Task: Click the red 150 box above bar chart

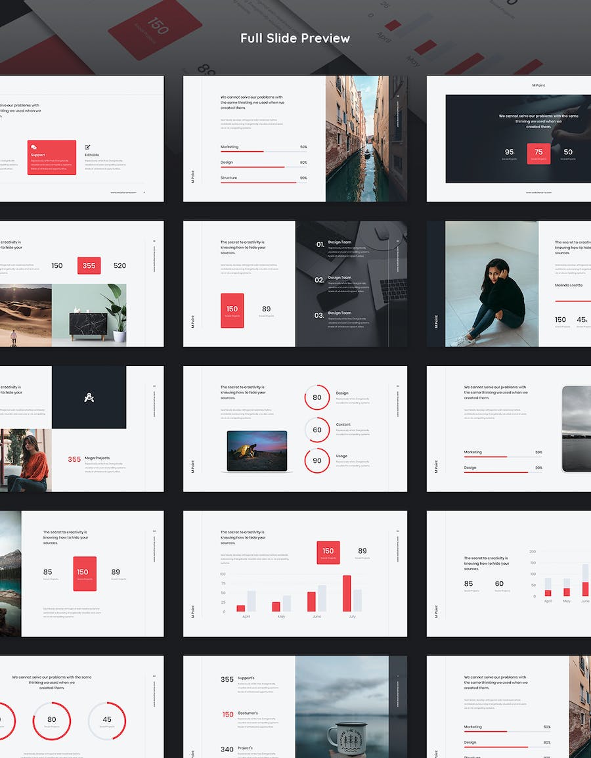Action: pos(328,552)
